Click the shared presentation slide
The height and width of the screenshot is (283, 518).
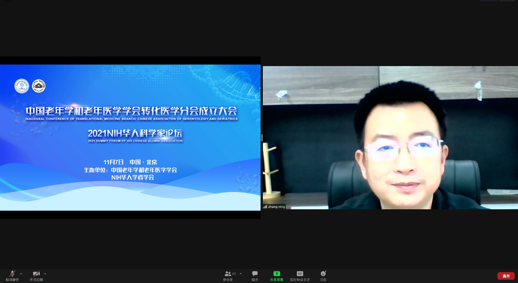130,137
